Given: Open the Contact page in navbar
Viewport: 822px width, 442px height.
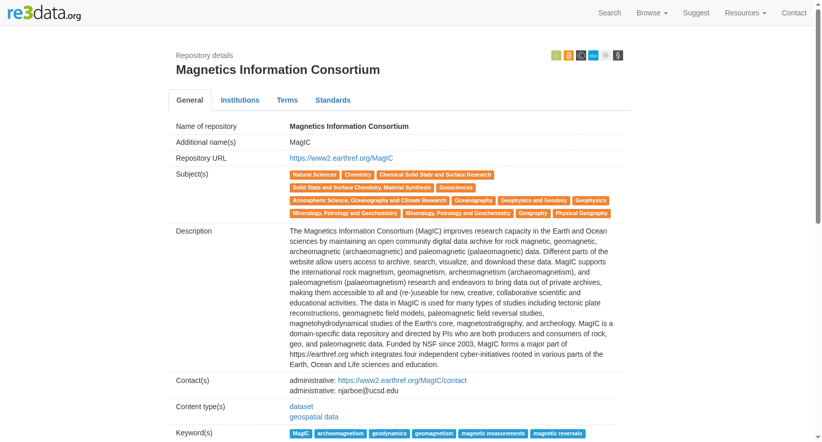Looking at the screenshot, I should coord(794,13).
